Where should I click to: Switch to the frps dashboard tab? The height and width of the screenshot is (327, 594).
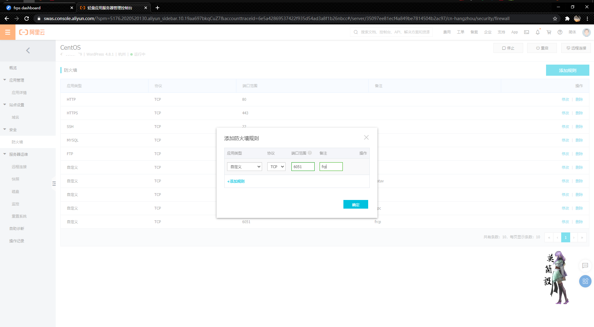[x=37, y=8]
